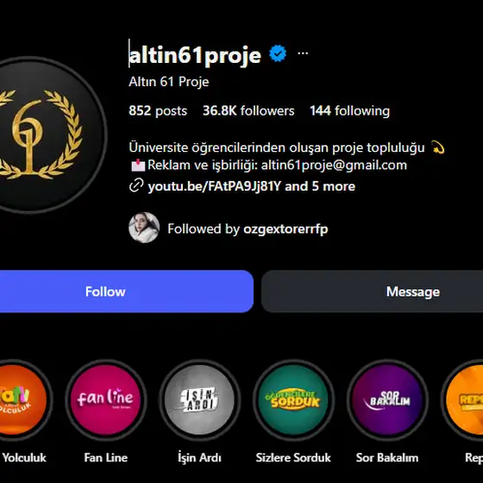Open the Sizlere Sorduk story highlight
Image resolution: width=483 pixels, height=483 pixels.
293,399
